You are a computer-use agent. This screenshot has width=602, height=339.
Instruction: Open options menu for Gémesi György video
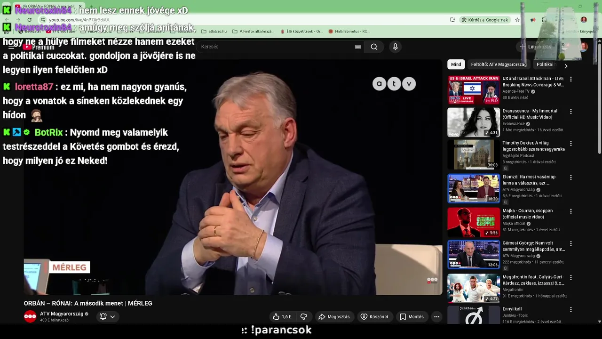[571, 244]
